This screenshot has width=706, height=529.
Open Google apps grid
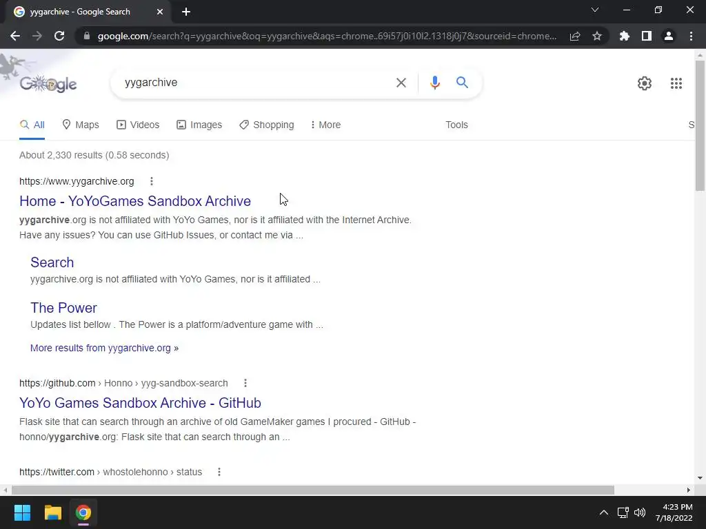676,83
